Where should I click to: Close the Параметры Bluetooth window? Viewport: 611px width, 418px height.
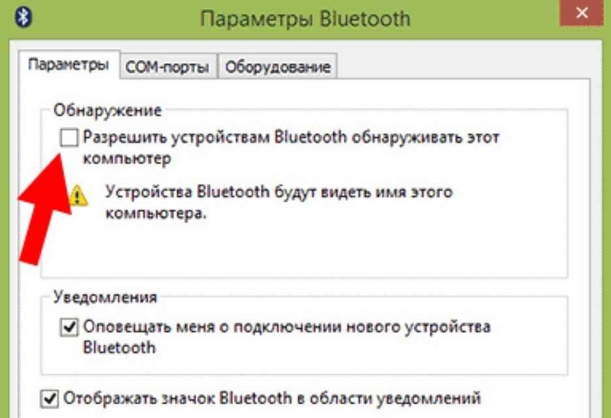582,13
